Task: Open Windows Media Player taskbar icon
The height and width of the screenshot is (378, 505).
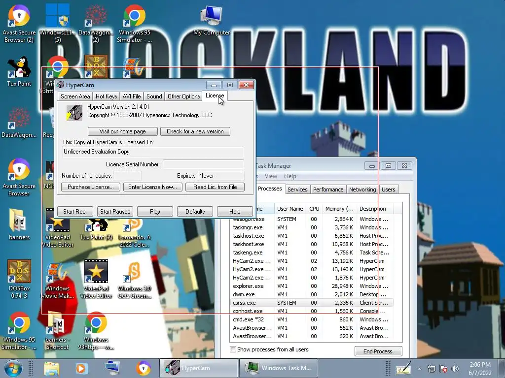Action: (81, 368)
